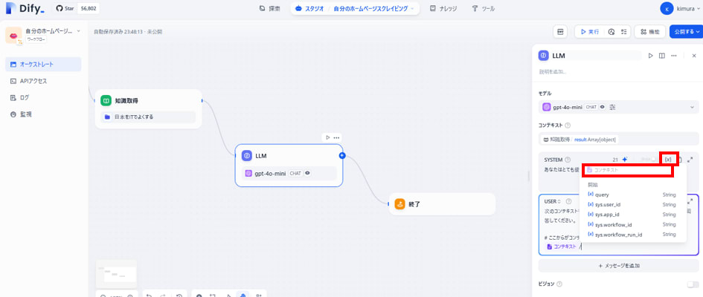Open the help book icon in LLM panel
This screenshot has height=297, width=703.
click(x=662, y=56)
